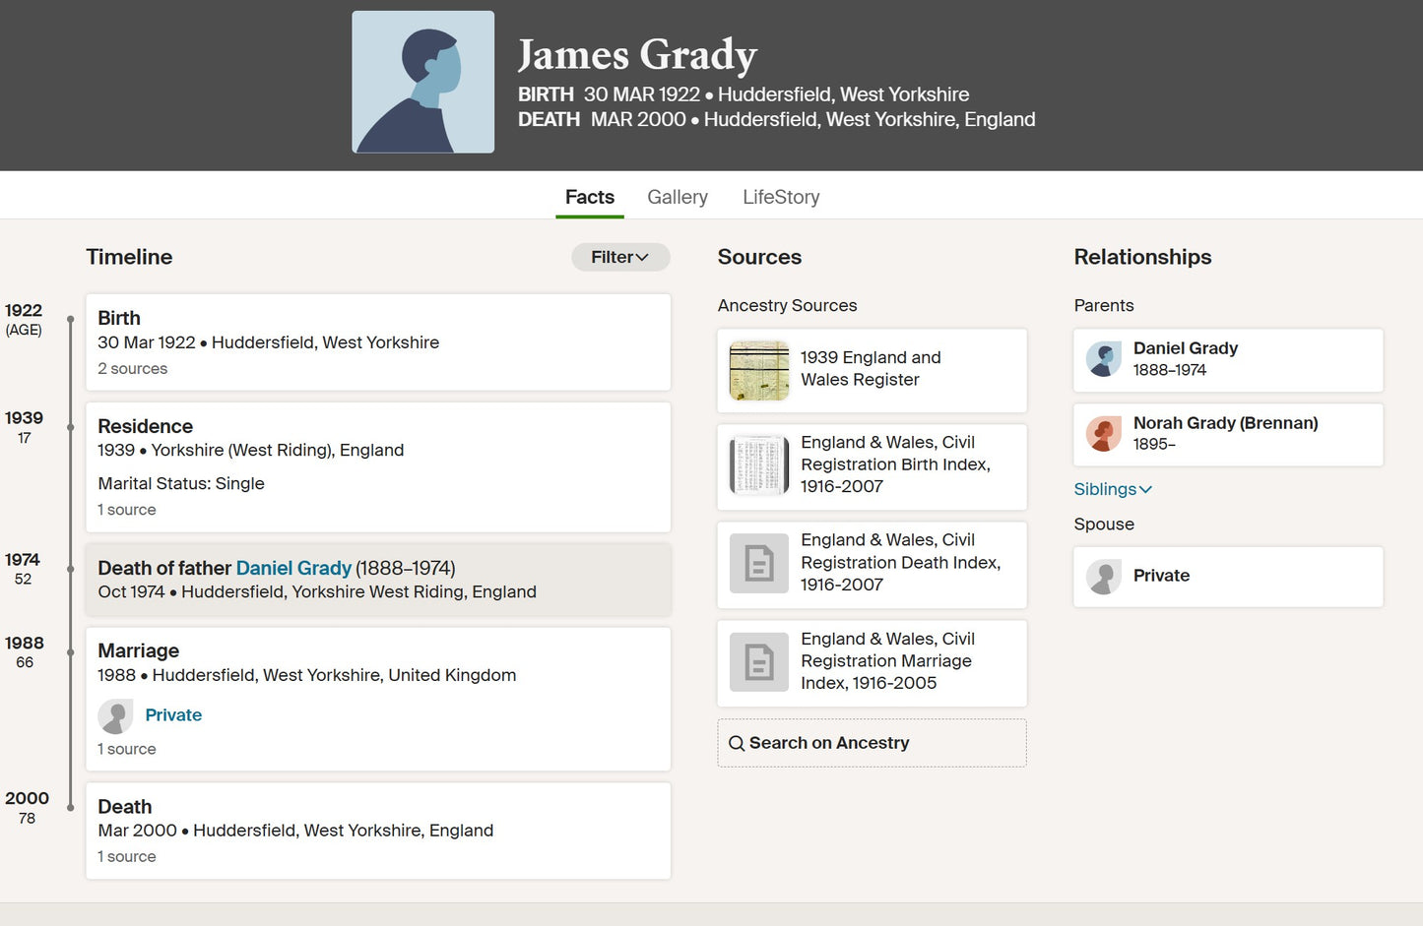Click the Search on Ancestry button
The width and height of the screenshot is (1423, 926).
[x=872, y=743]
